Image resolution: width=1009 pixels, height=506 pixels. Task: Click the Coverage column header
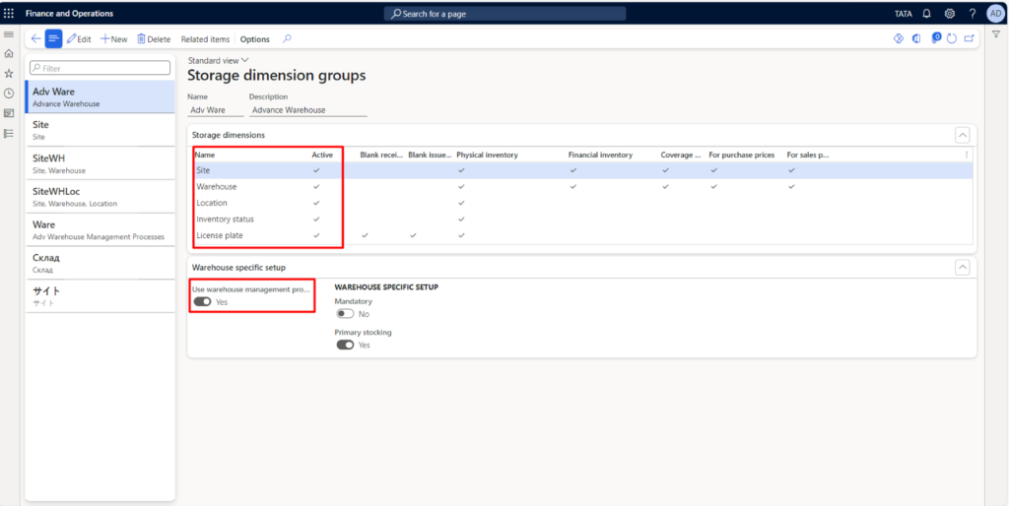[x=681, y=155]
